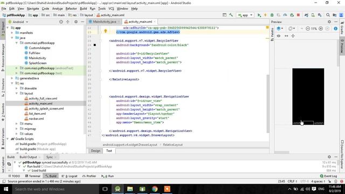Click the blue warnings info icon in Preview
Image resolution: width=345 pixels, height=194 pixels.
click(335, 29)
